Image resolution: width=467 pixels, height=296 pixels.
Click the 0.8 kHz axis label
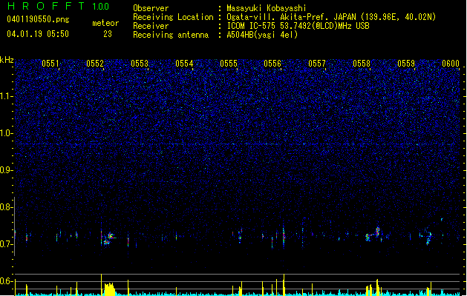coord(7,207)
